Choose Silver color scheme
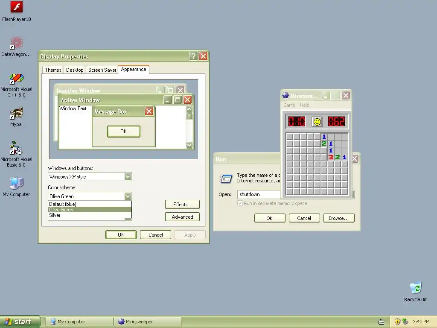This screenshot has width=437, height=328. click(90, 215)
